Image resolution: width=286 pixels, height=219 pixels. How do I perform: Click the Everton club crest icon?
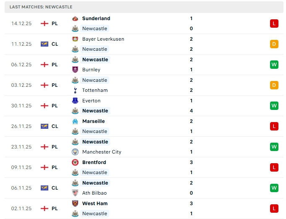(75, 101)
